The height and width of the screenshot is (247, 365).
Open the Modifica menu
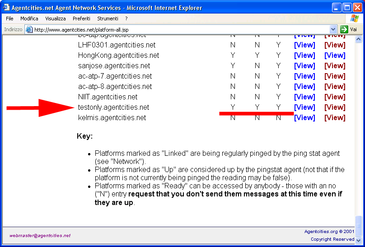click(x=29, y=19)
